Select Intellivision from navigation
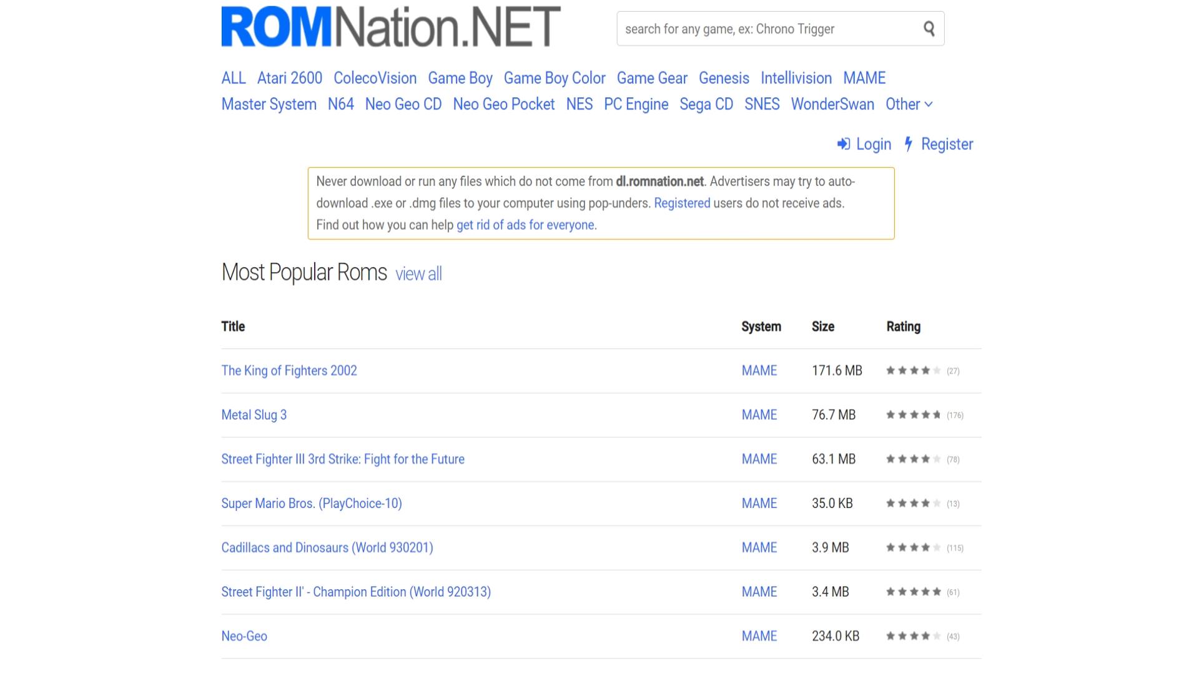The height and width of the screenshot is (674, 1199). [x=796, y=78]
